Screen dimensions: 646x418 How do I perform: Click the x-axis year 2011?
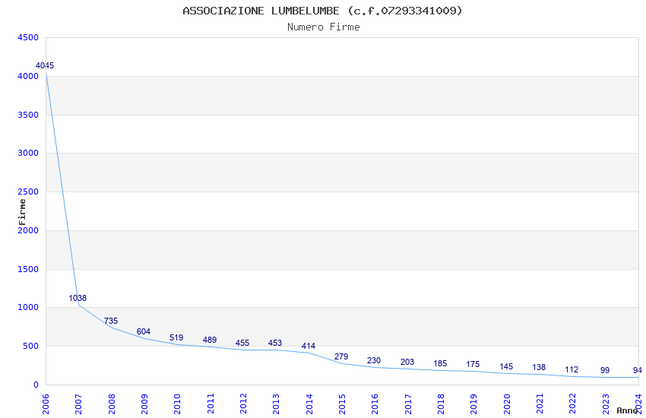tap(211, 404)
